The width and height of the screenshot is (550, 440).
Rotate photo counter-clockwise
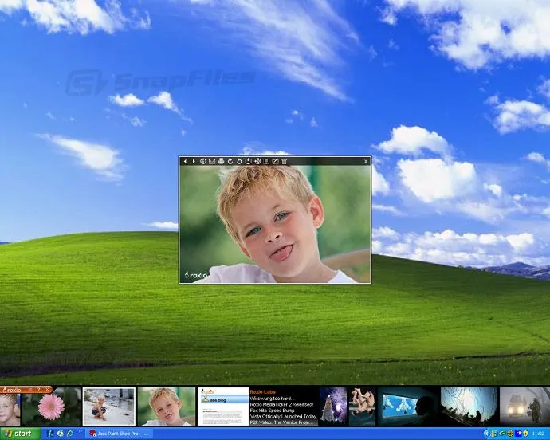(x=239, y=161)
